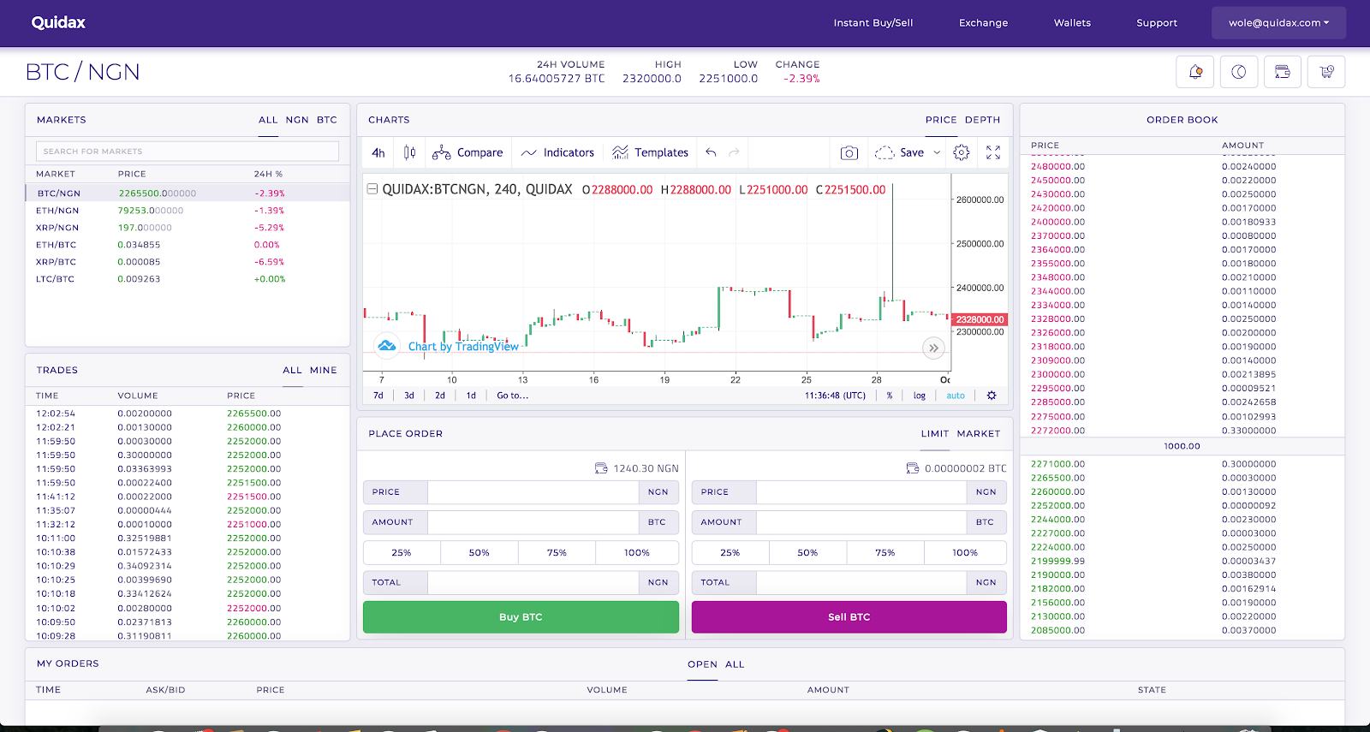Open chart indicator Templates
The height and width of the screenshot is (732, 1370).
(651, 152)
